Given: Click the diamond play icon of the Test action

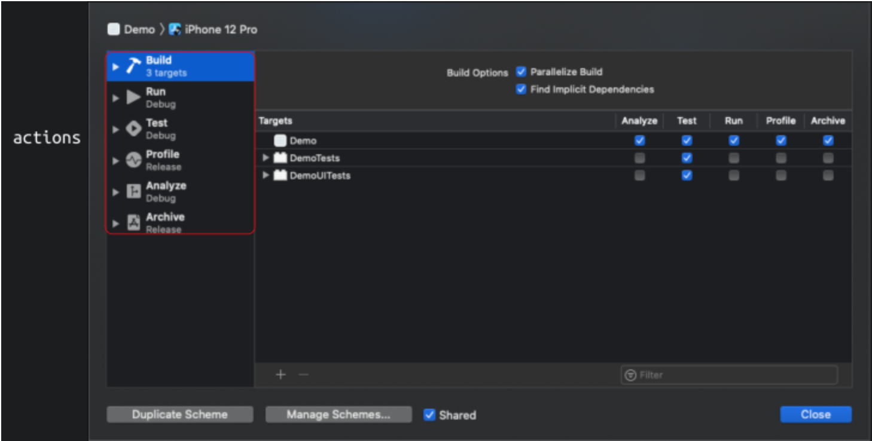Looking at the screenshot, I should [x=133, y=129].
